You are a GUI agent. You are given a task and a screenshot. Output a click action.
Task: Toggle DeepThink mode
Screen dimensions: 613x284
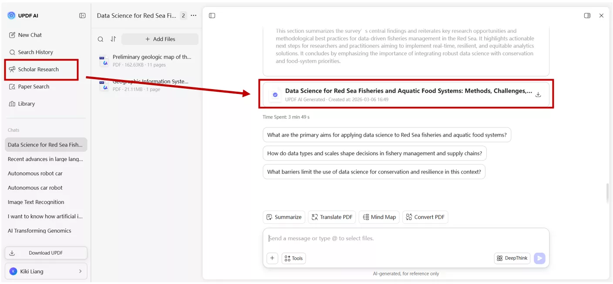coord(512,258)
